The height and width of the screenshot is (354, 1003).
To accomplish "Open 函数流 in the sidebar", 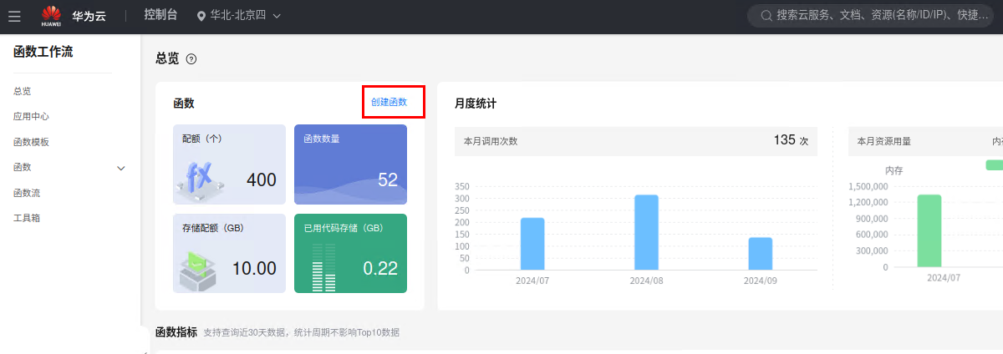I will pyautogui.click(x=27, y=193).
